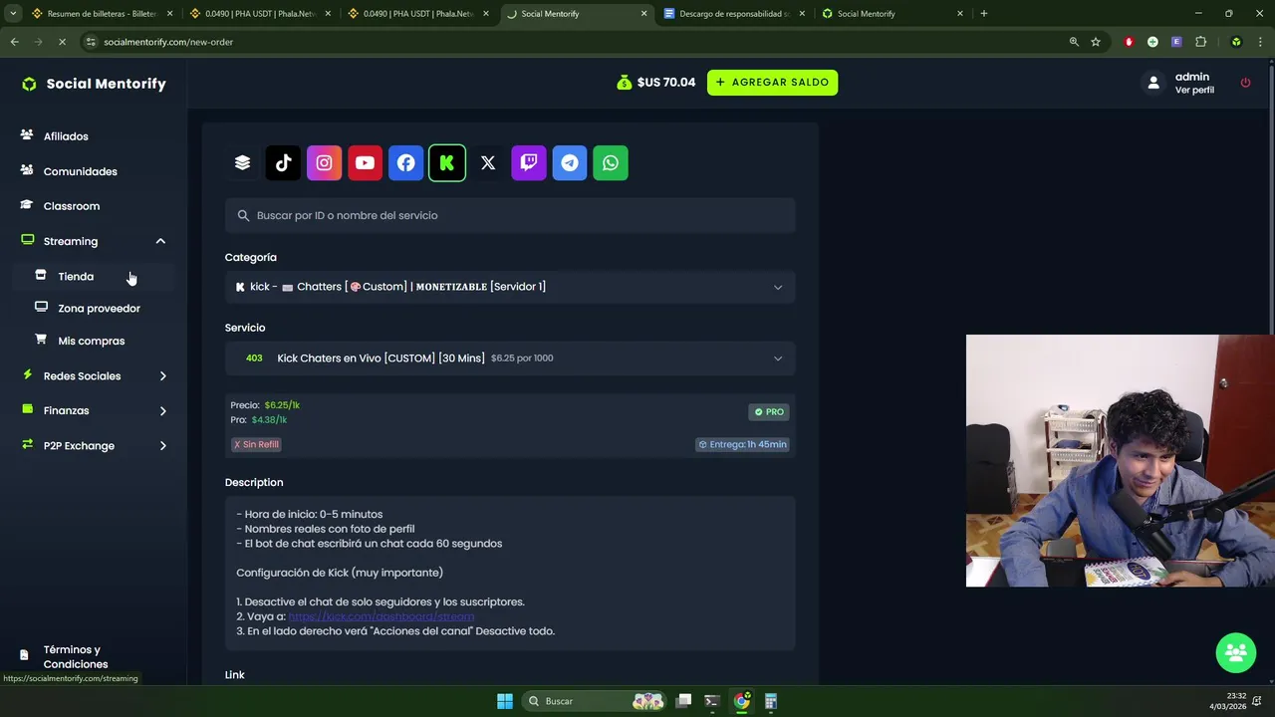Screen dimensions: 1275x717
Task: Filter services by Facebook icon
Action: tap(405, 163)
